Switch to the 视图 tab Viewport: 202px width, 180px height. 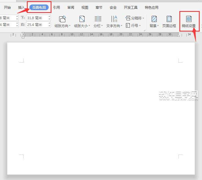click(85, 7)
